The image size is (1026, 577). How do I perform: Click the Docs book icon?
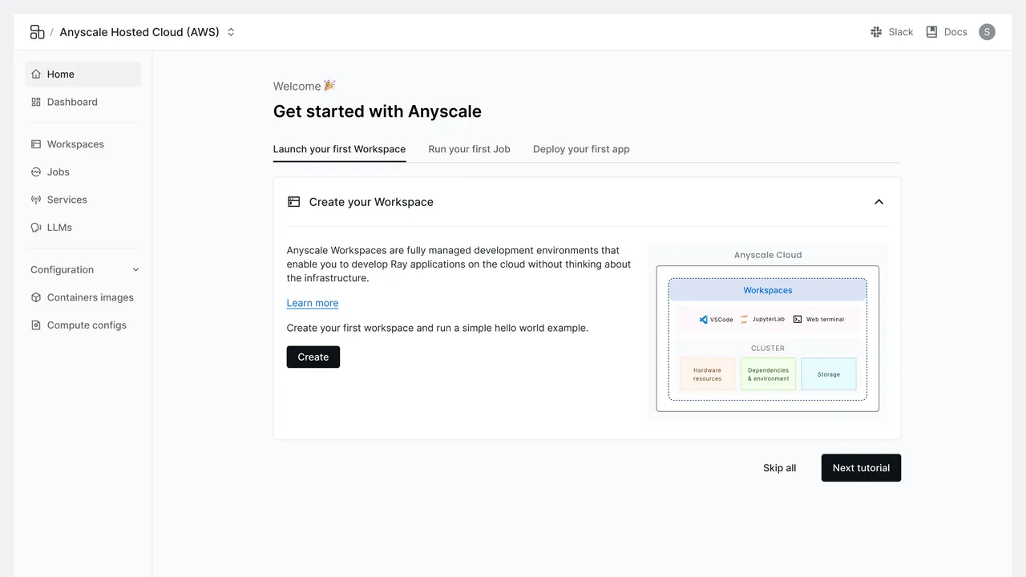point(931,32)
